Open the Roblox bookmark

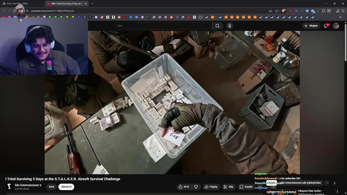(x=96, y=17)
